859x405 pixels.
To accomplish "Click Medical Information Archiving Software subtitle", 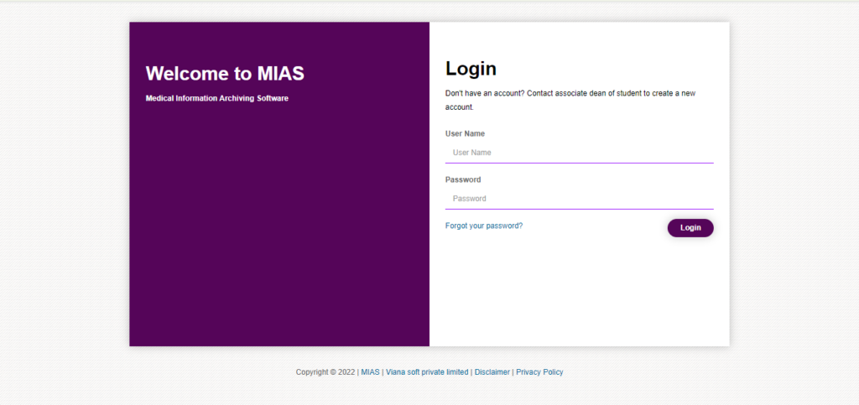I will point(217,98).
